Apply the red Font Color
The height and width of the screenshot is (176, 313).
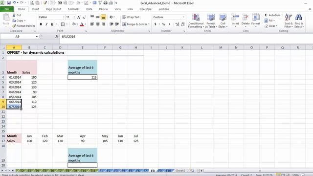click(x=82, y=24)
